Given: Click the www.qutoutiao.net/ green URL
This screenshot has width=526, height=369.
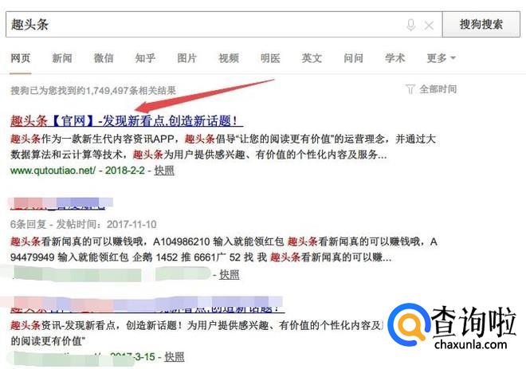Looking at the screenshot, I should [x=53, y=171].
